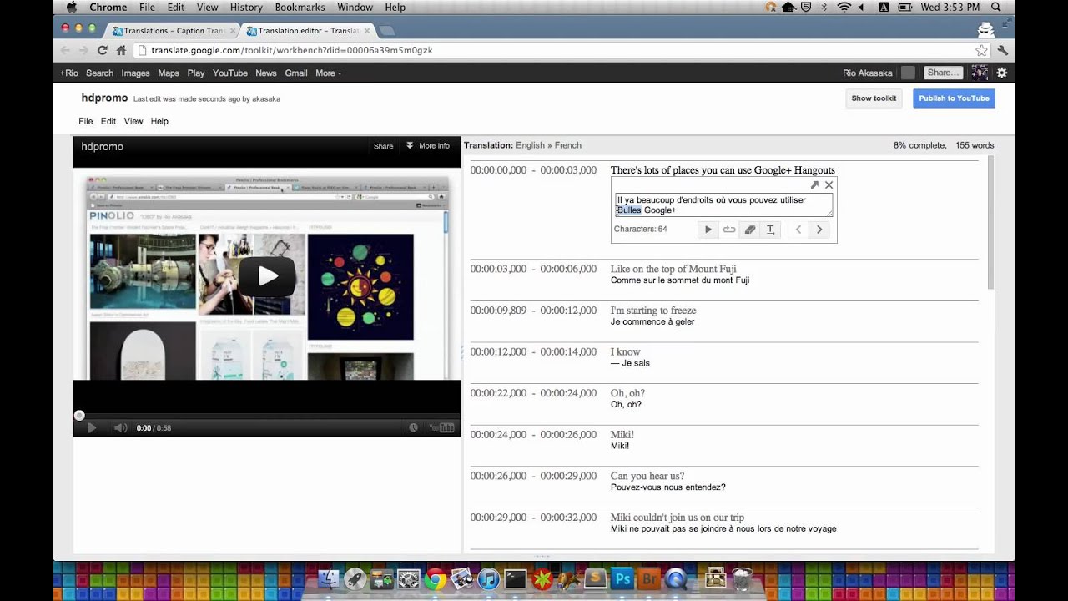This screenshot has width=1068, height=601.
Task: Click the video progress bar scrubber
Action: pyautogui.click(x=79, y=415)
